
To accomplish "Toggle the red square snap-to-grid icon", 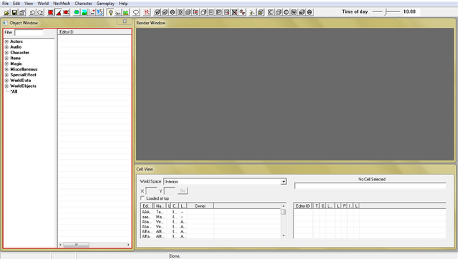I will [51, 12].
